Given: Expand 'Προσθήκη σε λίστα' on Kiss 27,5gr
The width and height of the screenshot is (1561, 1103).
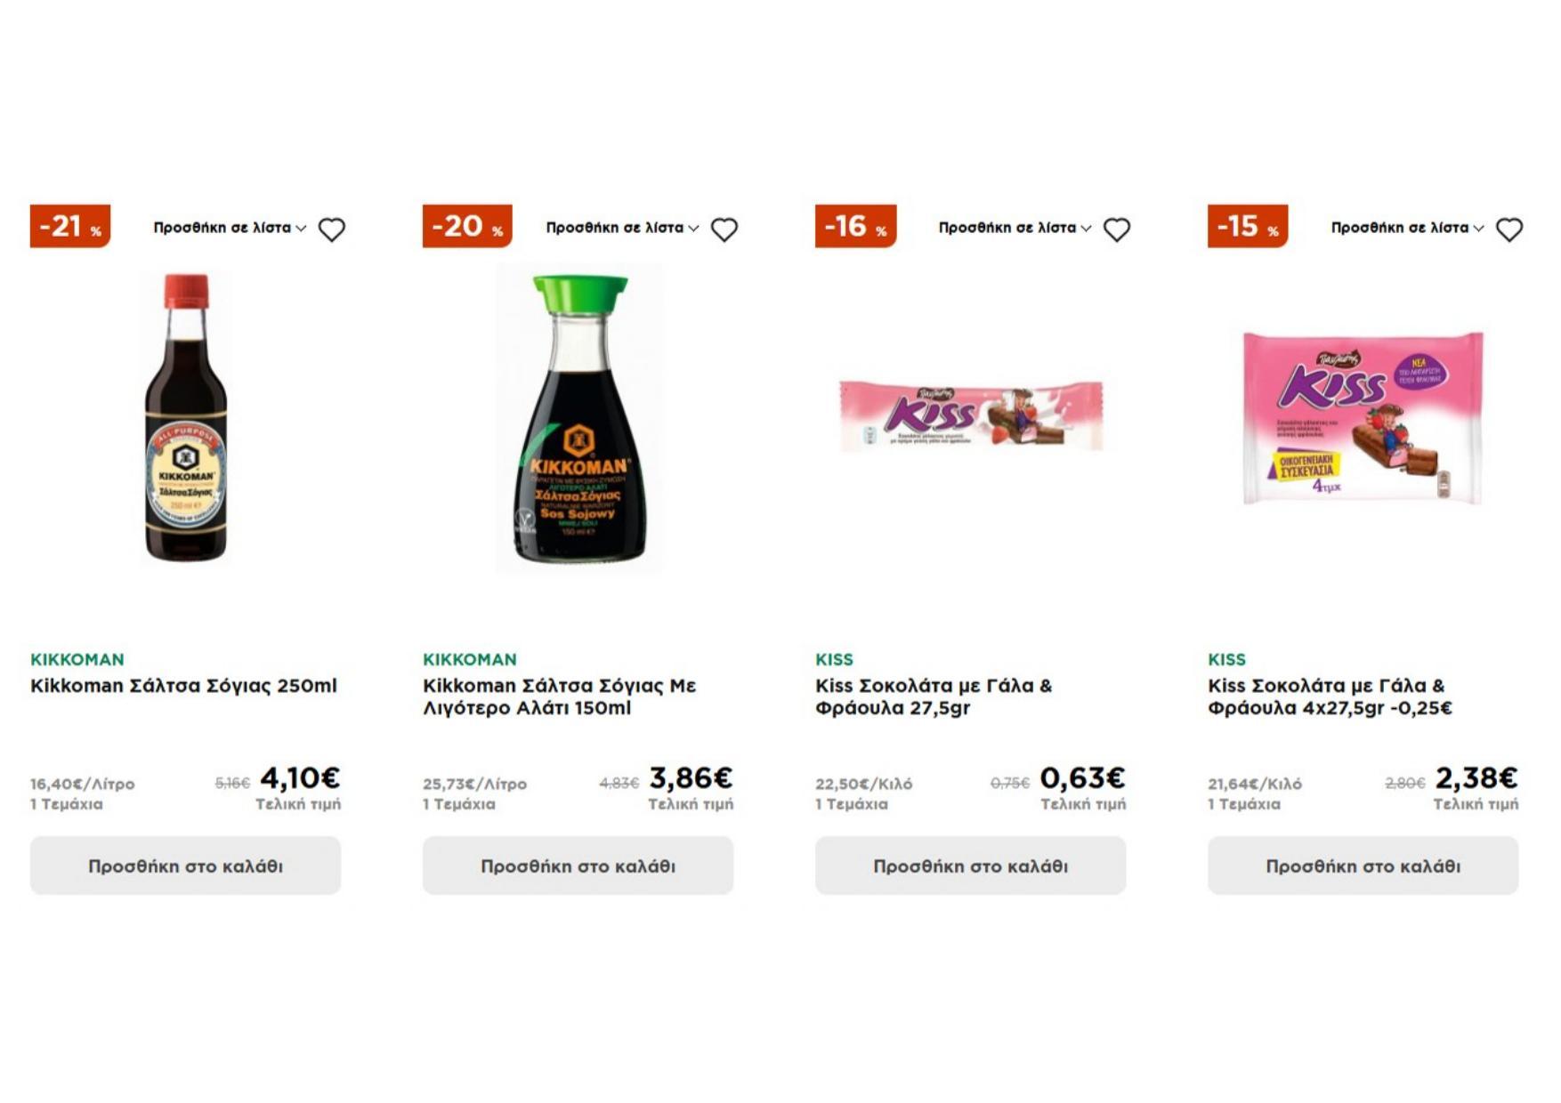Looking at the screenshot, I should coord(1015,228).
